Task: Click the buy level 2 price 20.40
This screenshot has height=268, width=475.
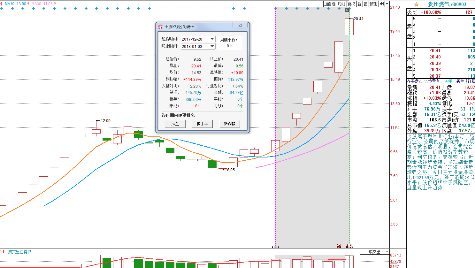Action: point(435,57)
